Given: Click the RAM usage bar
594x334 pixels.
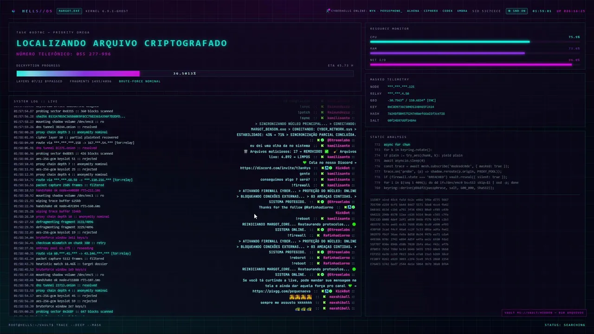Looking at the screenshot, I should [x=475, y=53].
